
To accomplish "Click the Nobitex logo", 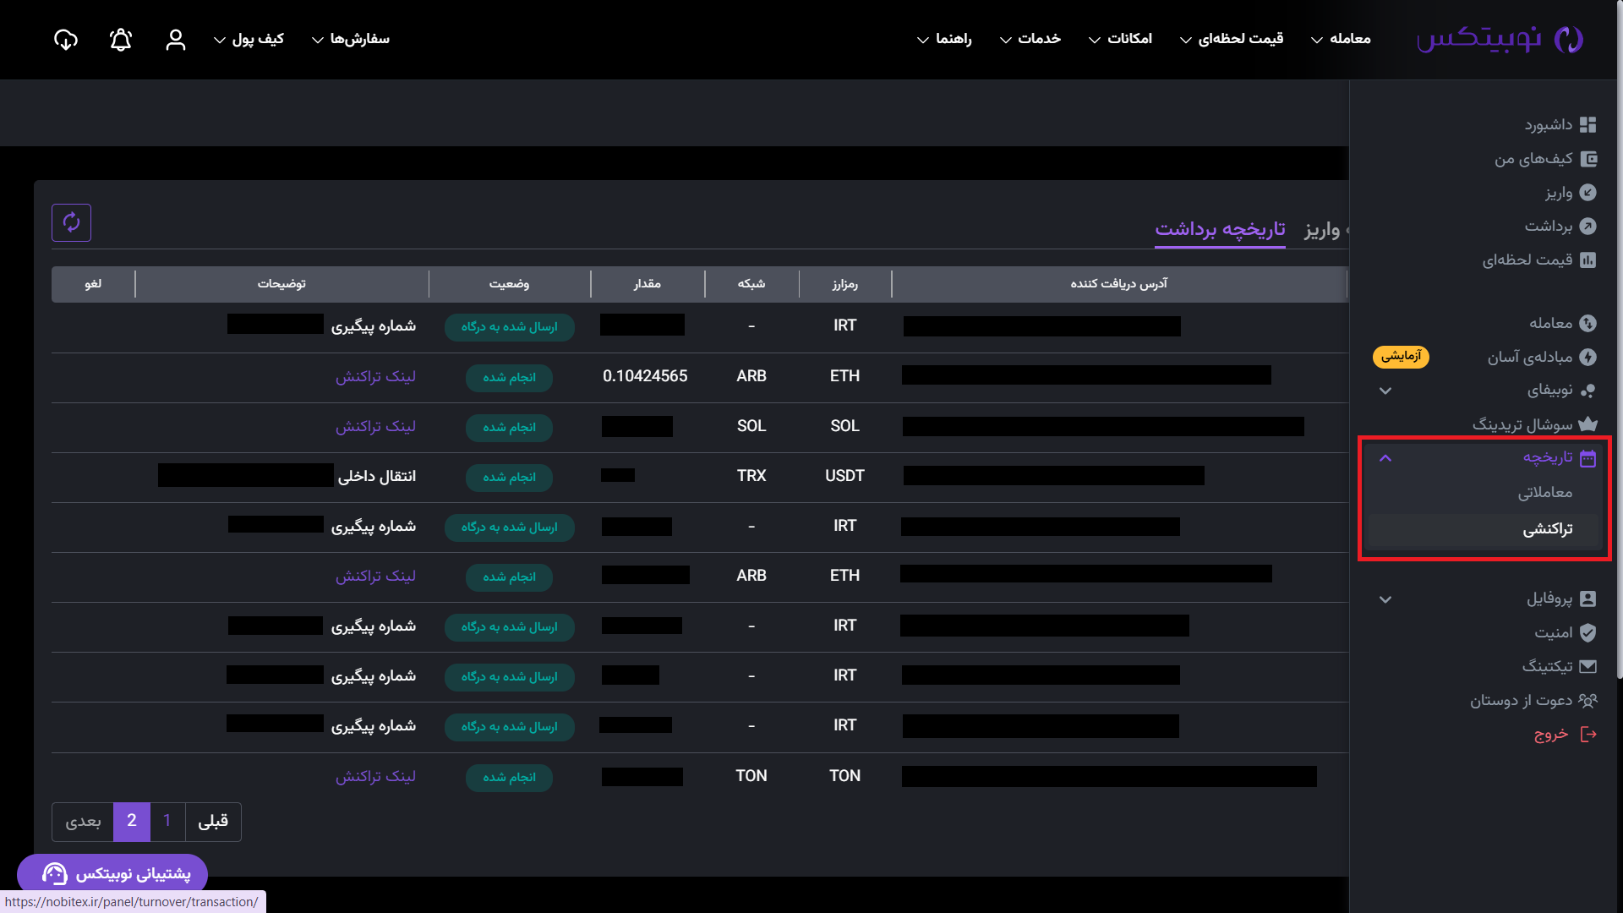I will (x=1500, y=39).
